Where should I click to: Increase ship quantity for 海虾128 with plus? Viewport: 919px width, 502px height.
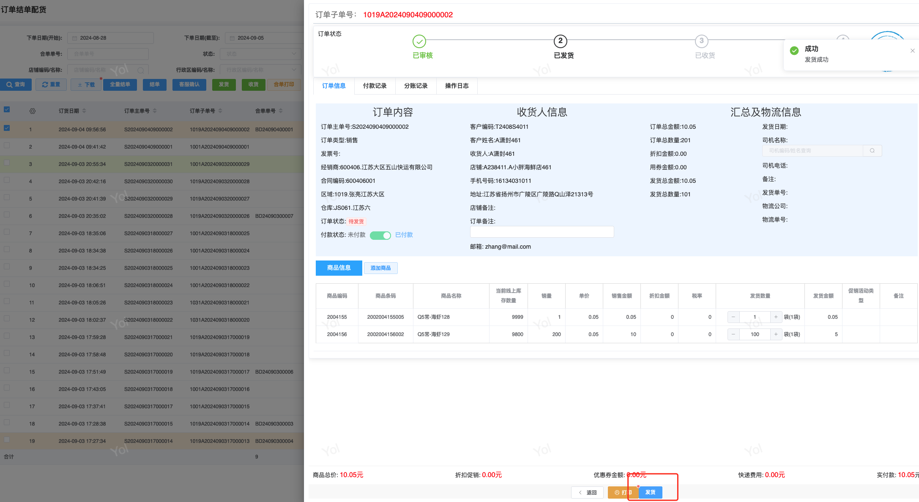(776, 317)
